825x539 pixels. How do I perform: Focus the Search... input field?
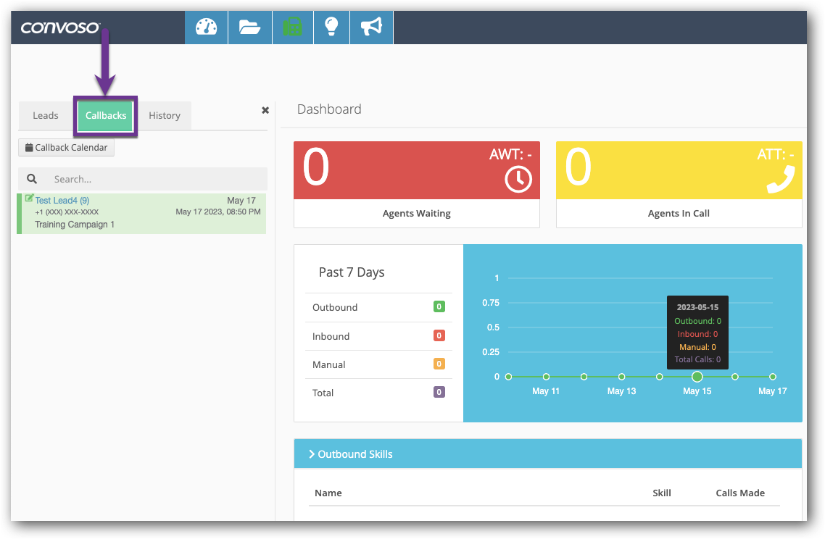coord(143,180)
